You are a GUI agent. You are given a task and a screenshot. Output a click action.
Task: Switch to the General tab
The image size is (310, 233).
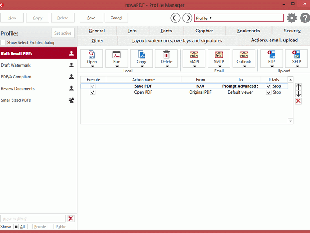point(97,31)
